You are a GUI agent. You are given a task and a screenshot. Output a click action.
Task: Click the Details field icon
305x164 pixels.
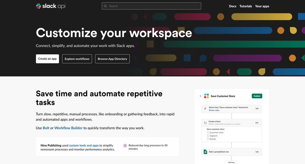(208, 139)
